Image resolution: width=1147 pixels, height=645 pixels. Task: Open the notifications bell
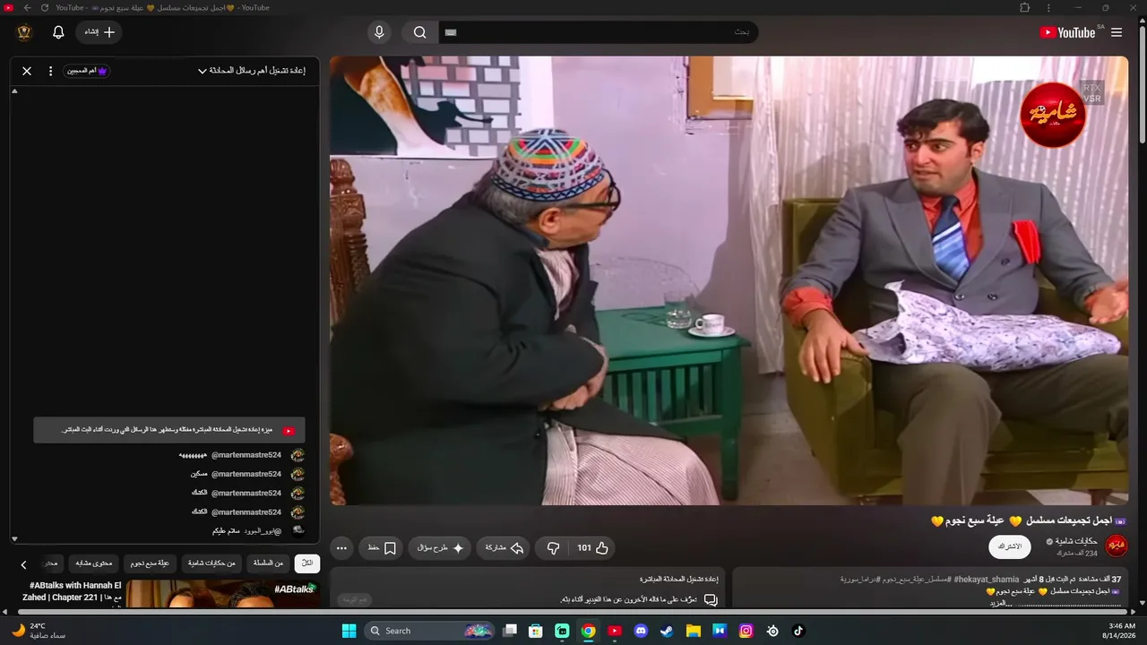pos(58,32)
